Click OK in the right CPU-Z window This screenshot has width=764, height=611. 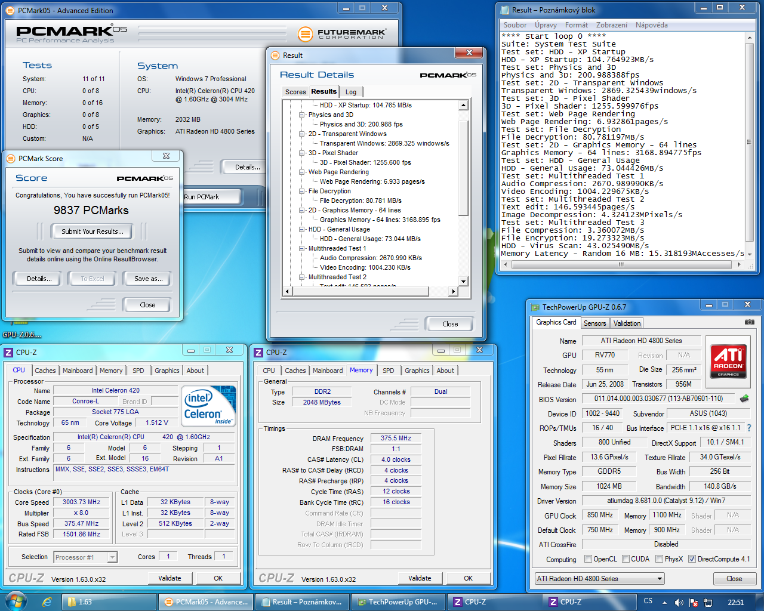pos(468,578)
